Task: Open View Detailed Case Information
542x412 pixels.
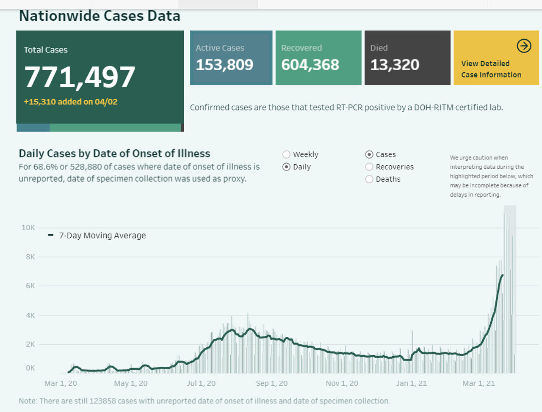Action: tap(491, 69)
